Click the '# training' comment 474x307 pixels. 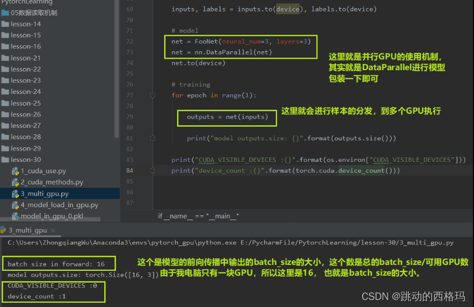click(191, 85)
